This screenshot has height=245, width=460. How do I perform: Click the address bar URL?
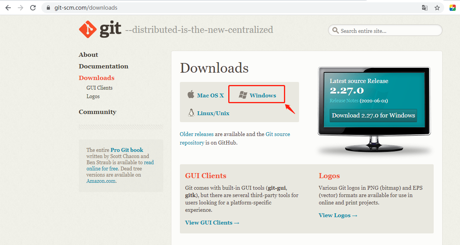tap(86, 8)
